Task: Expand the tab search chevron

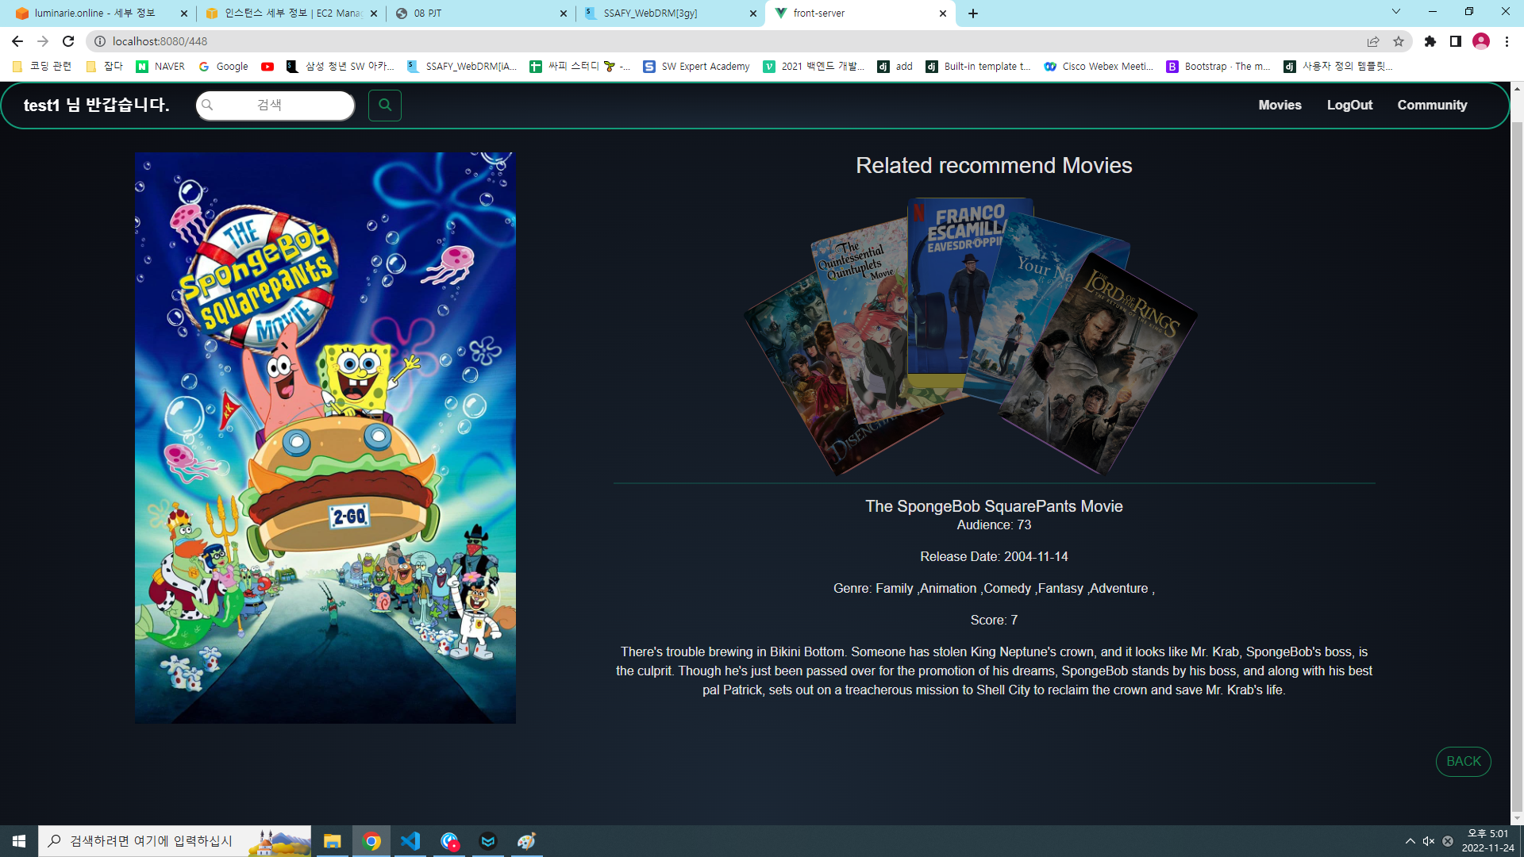Action: tap(1396, 12)
